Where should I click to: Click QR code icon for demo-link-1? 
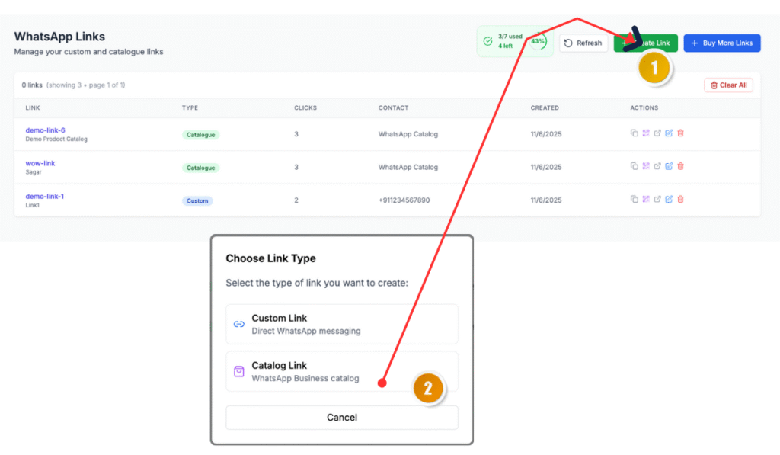tap(645, 200)
